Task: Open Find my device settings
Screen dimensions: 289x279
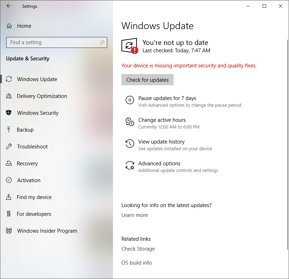Action: pyautogui.click(x=56, y=197)
